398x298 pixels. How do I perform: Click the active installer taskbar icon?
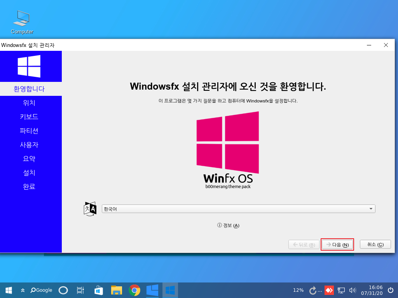(x=170, y=290)
